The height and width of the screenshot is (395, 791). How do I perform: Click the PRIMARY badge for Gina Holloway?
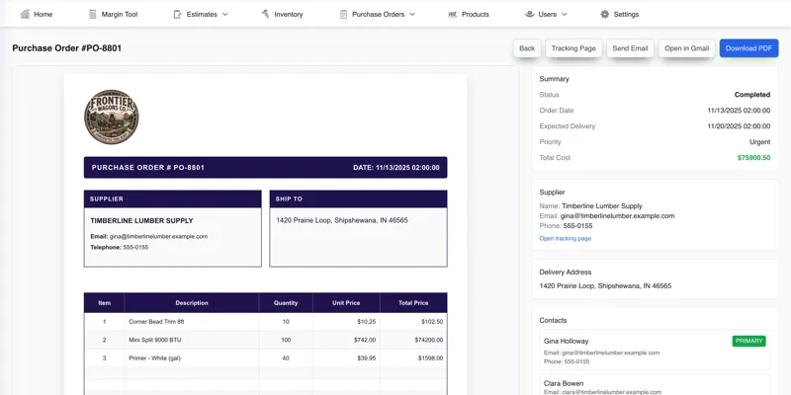pos(748,341)
